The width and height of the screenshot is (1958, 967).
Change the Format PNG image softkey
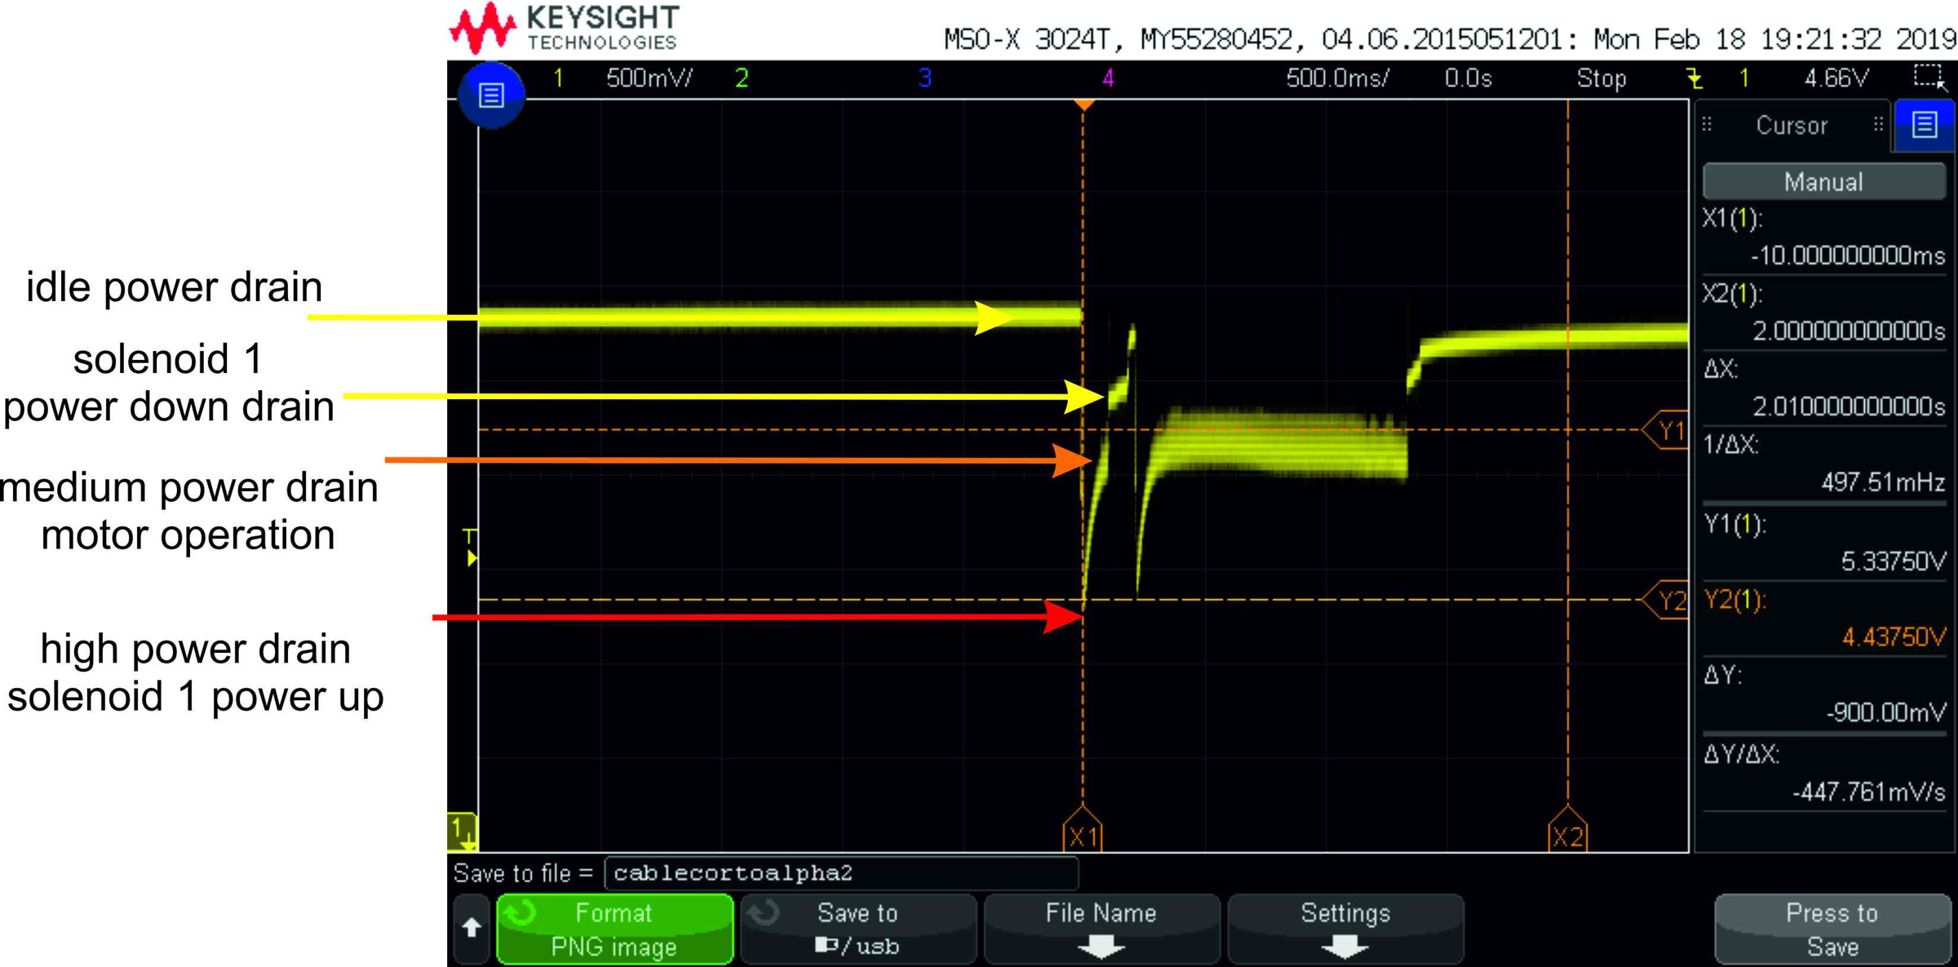click(614, 929)
